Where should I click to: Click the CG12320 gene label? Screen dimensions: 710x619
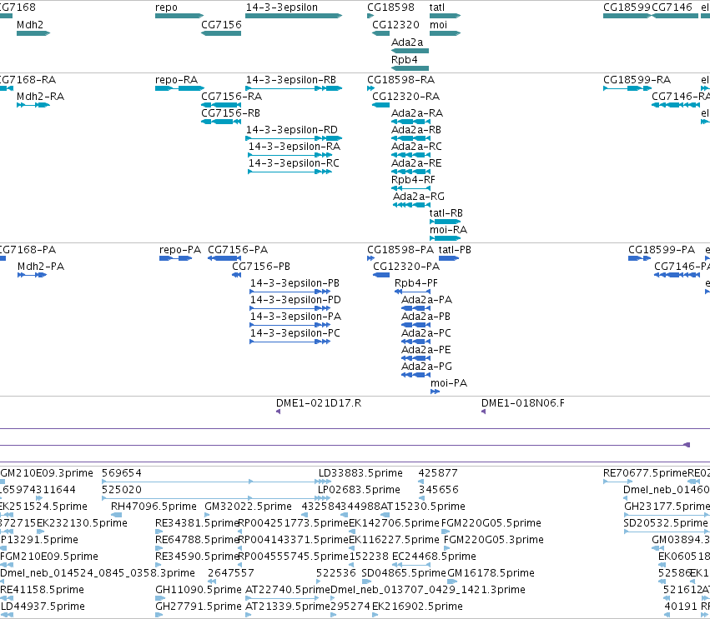(395, 25)
